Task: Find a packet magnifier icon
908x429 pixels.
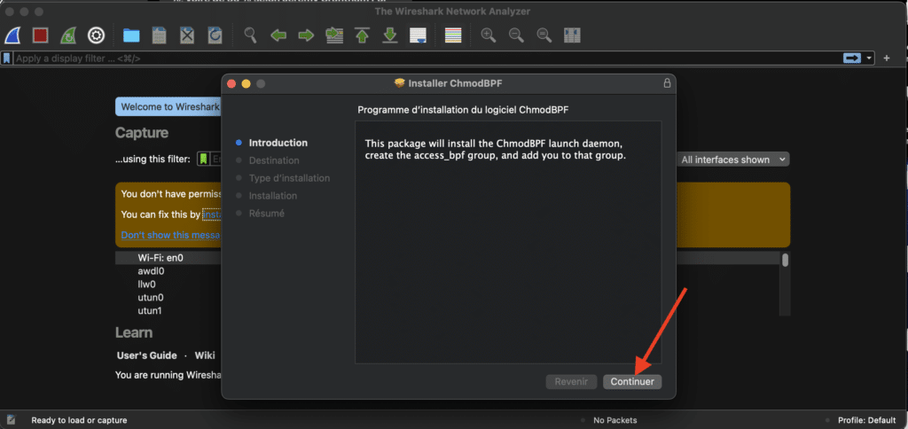Action: (250, 35)
